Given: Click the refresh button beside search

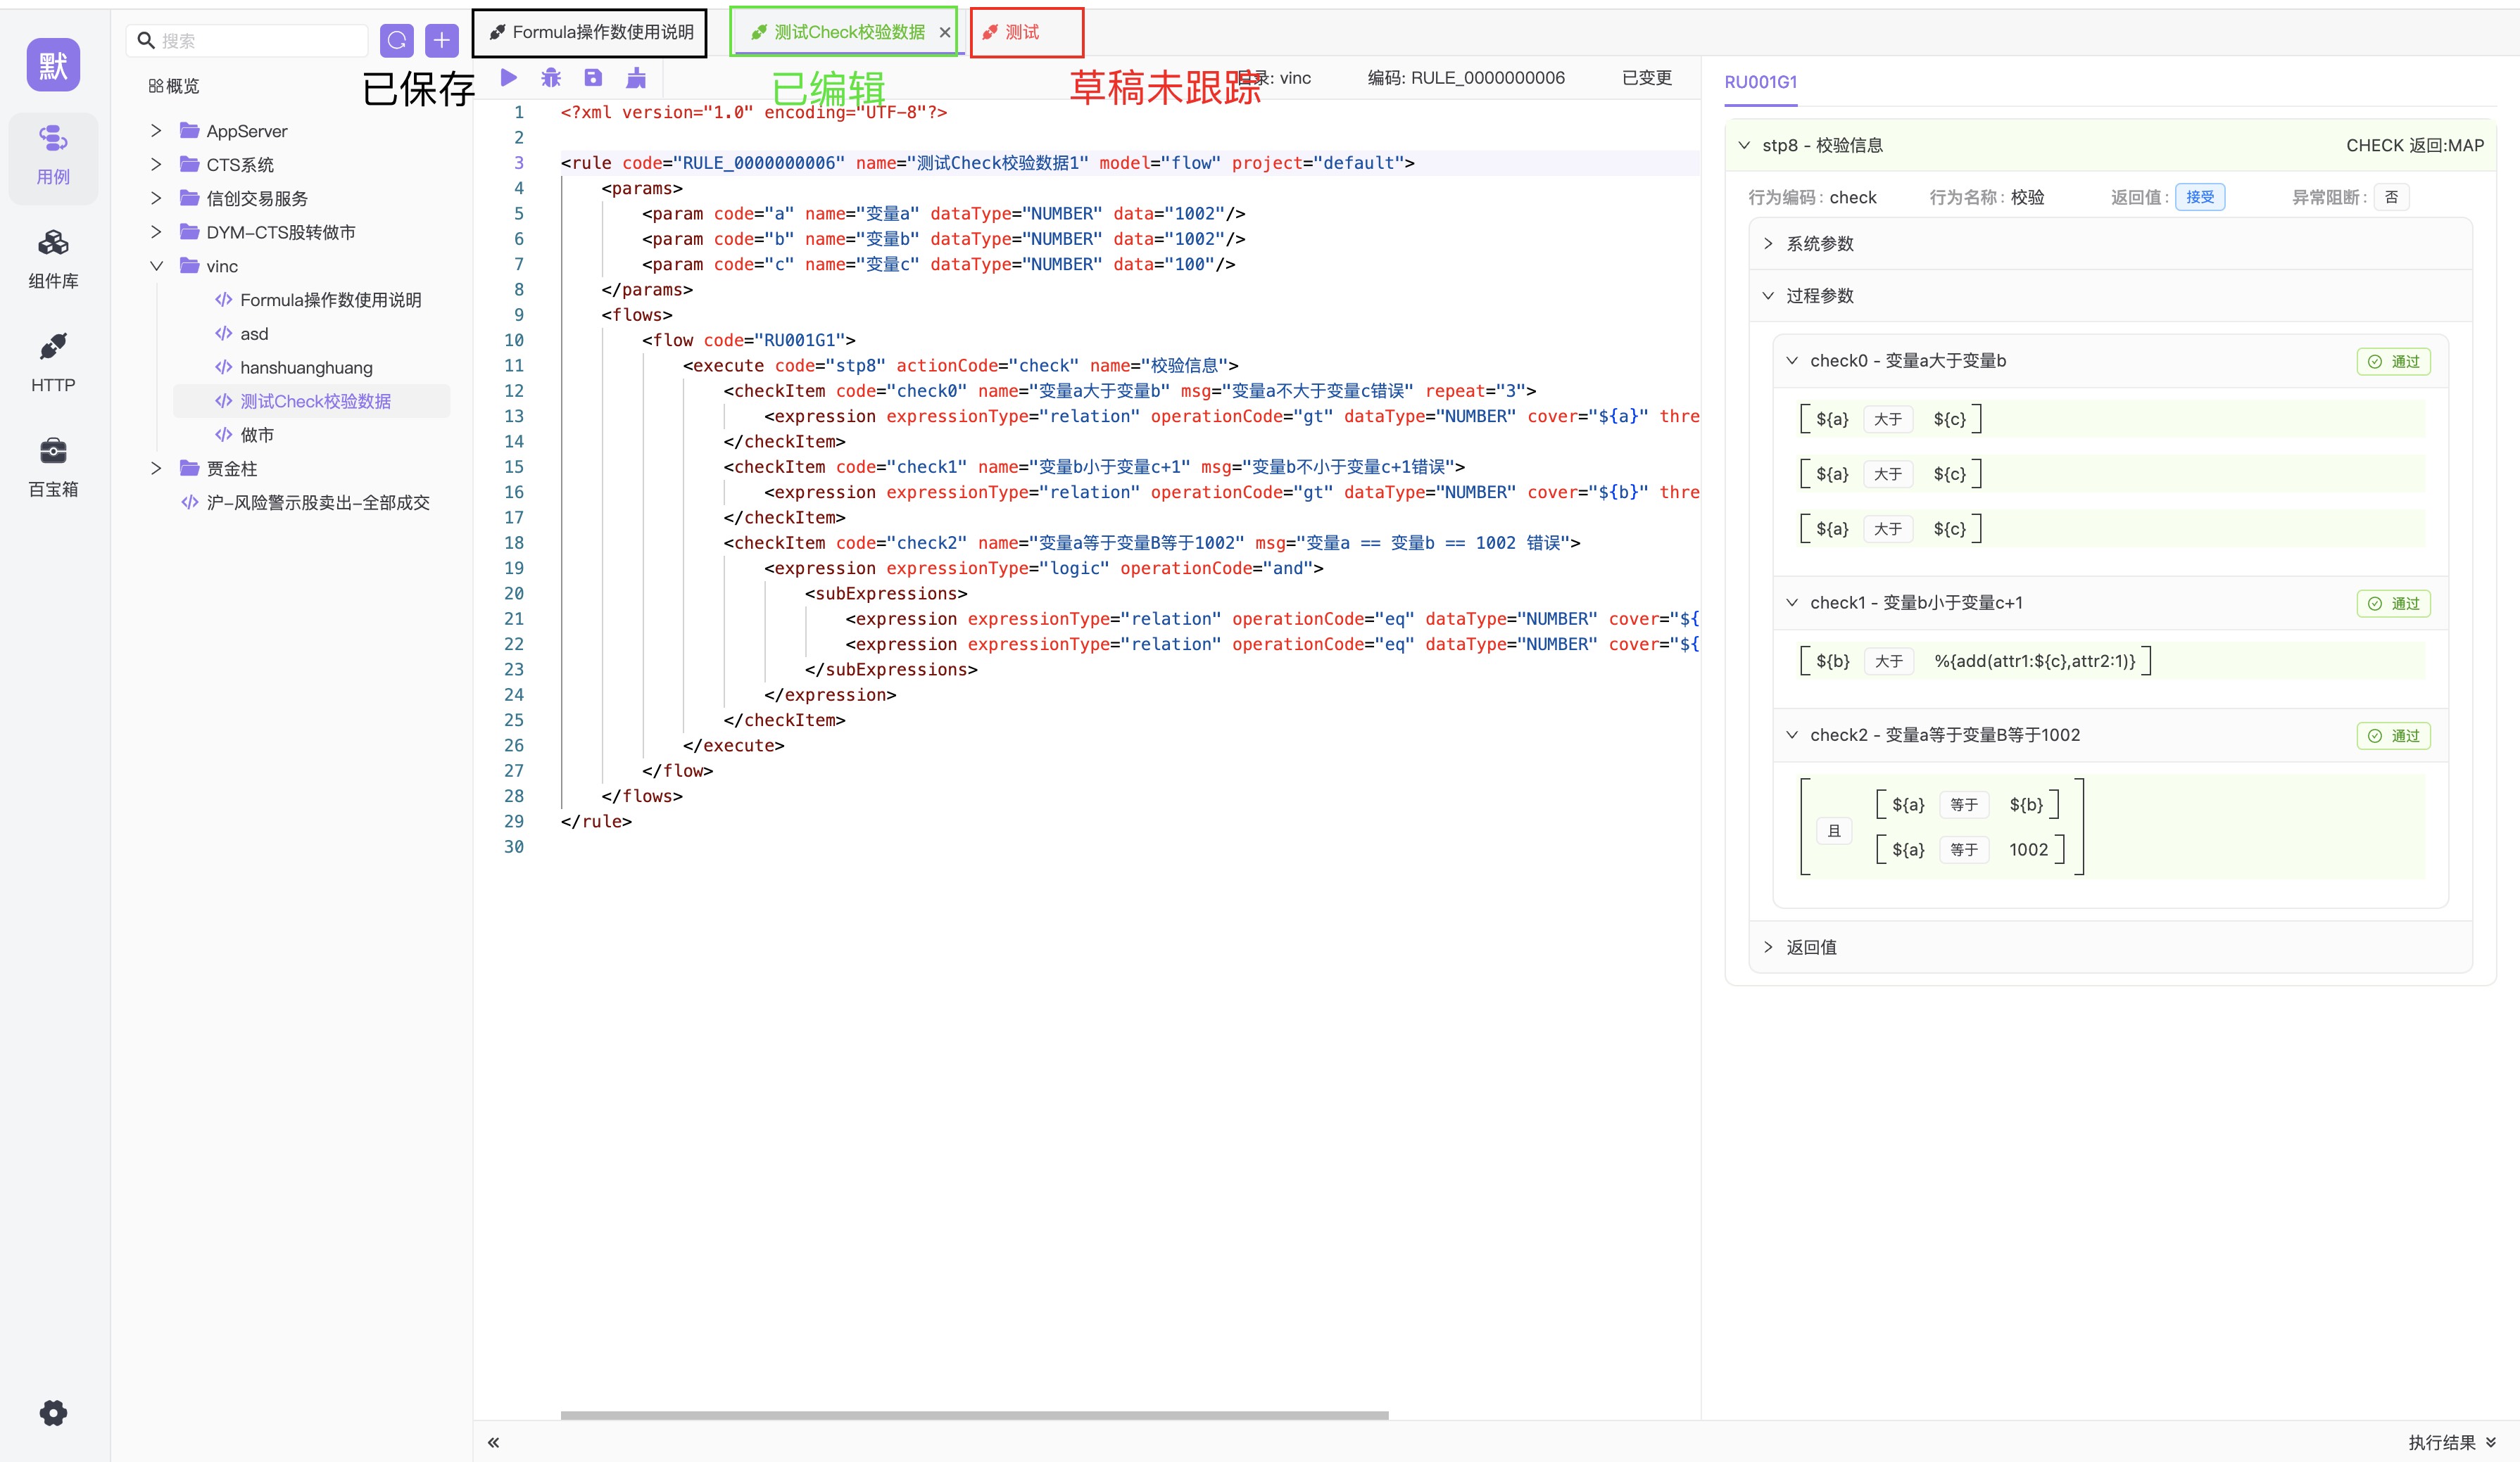Looking at the screenshot, I should click(x=397, y=40).
